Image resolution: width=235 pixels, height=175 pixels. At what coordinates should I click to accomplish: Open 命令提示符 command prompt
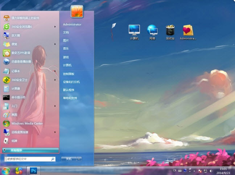point(18,97)
